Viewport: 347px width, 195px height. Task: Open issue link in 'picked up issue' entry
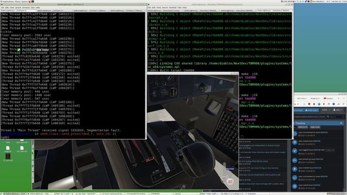(319, 159)
